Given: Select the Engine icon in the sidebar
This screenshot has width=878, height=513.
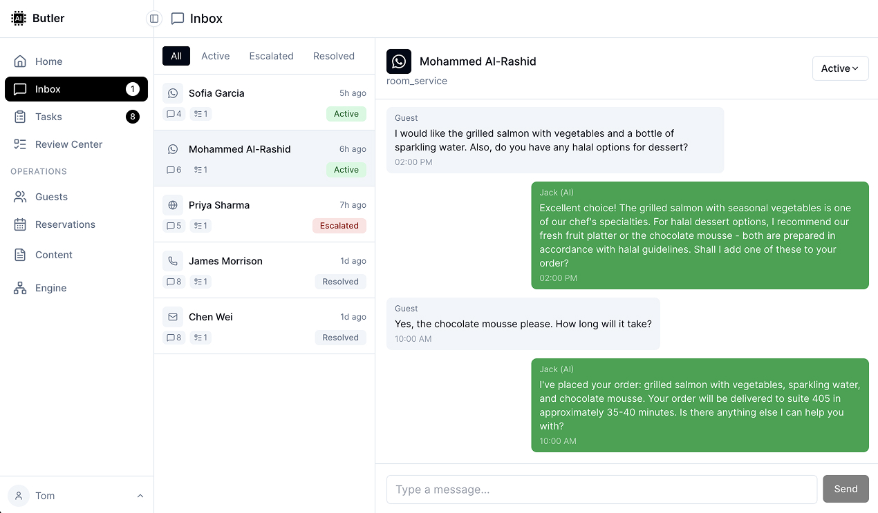Looking at the screenshot, I should pos(21,287).
